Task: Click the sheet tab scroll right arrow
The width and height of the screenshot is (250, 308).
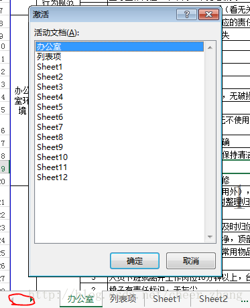Action: pos(32,299)
